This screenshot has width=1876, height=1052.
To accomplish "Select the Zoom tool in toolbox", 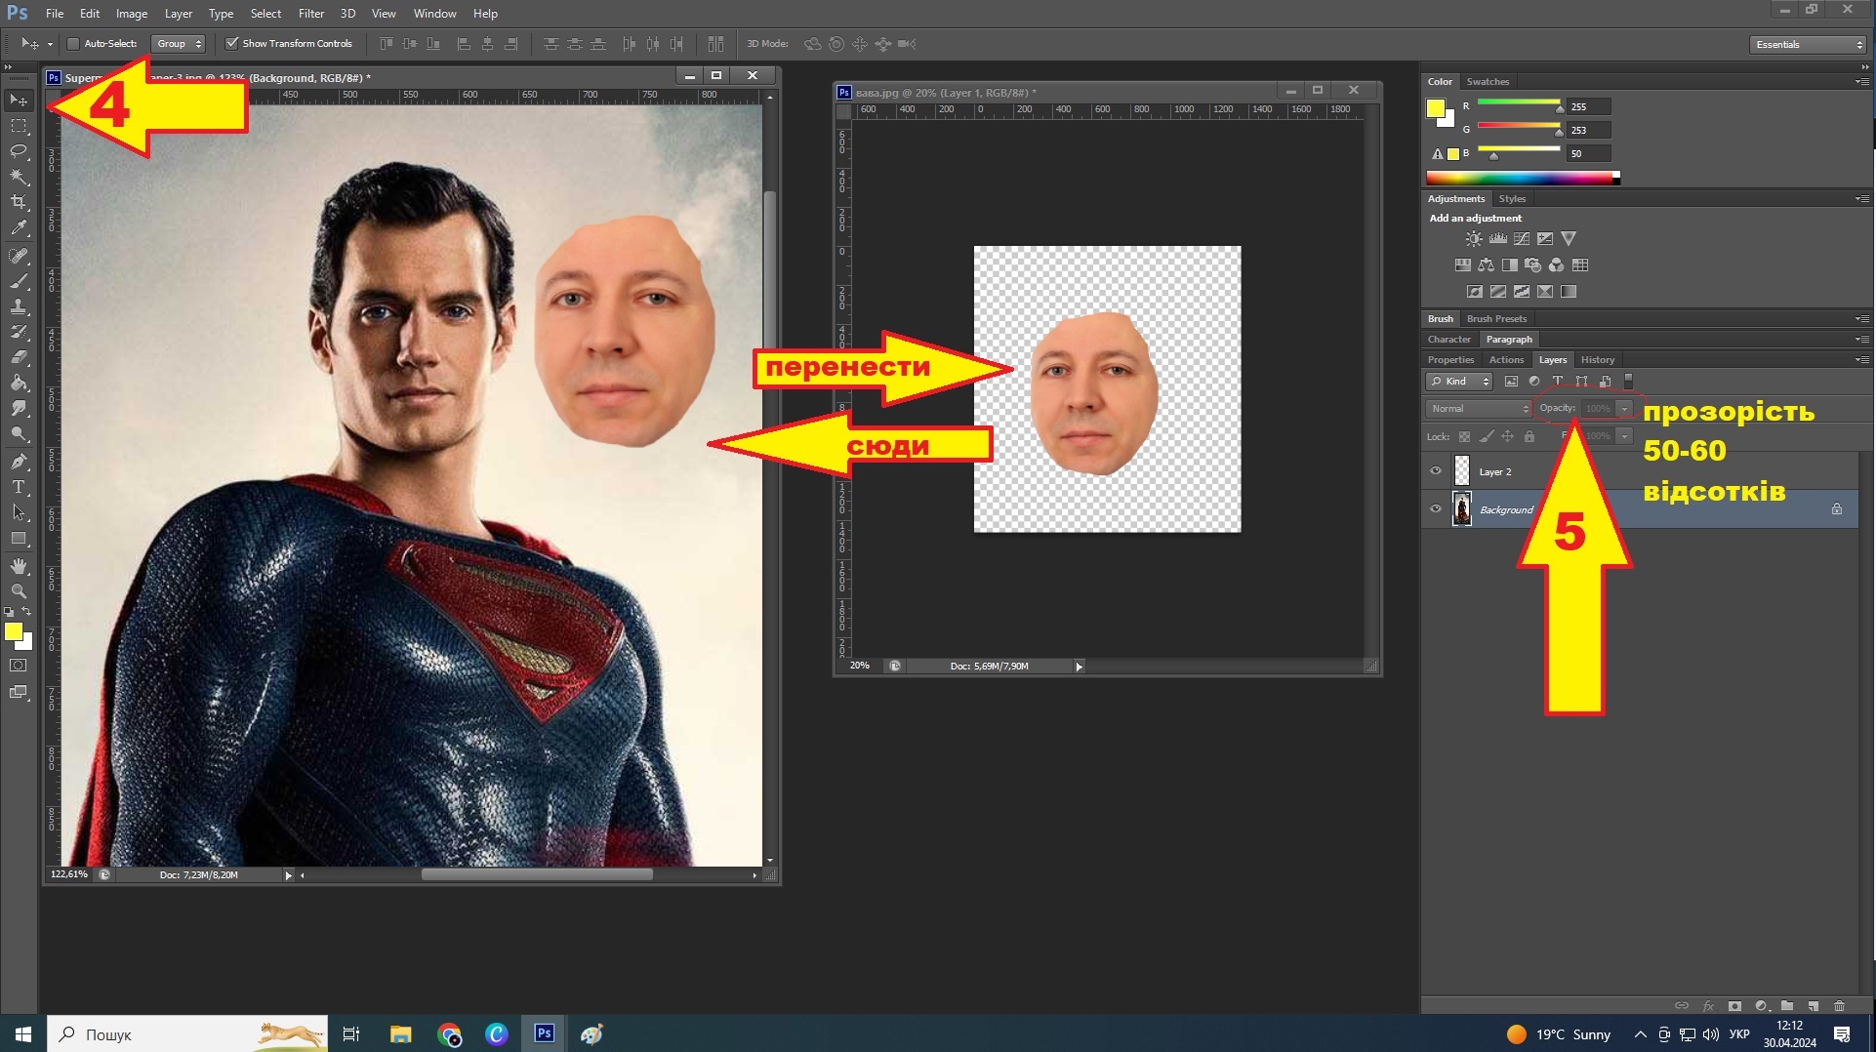I will (19, 591).
